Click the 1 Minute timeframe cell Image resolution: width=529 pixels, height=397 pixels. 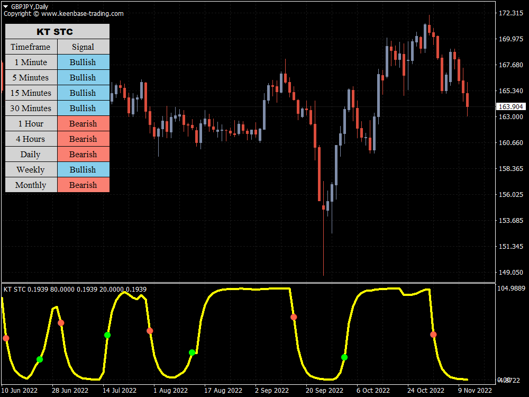[31, 62]
